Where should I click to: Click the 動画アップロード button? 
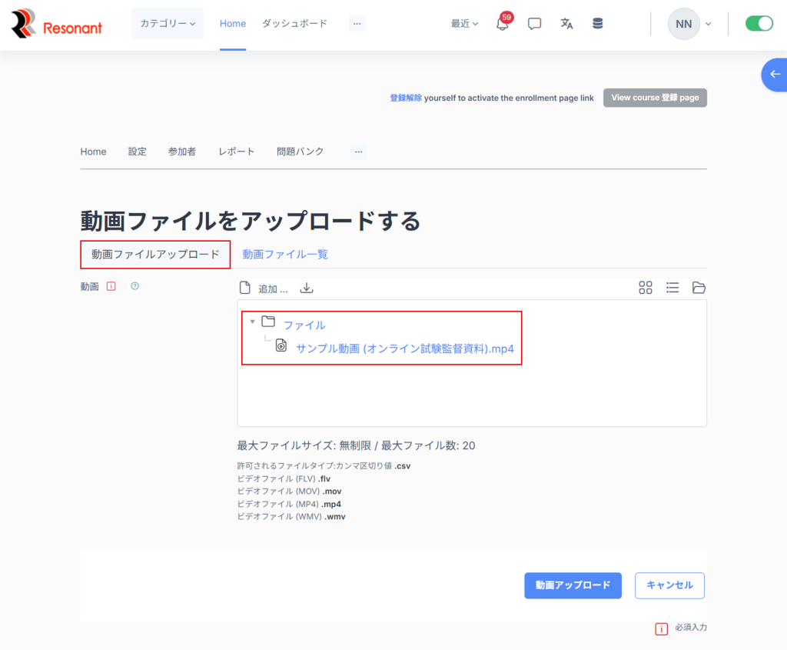[573, 585]
